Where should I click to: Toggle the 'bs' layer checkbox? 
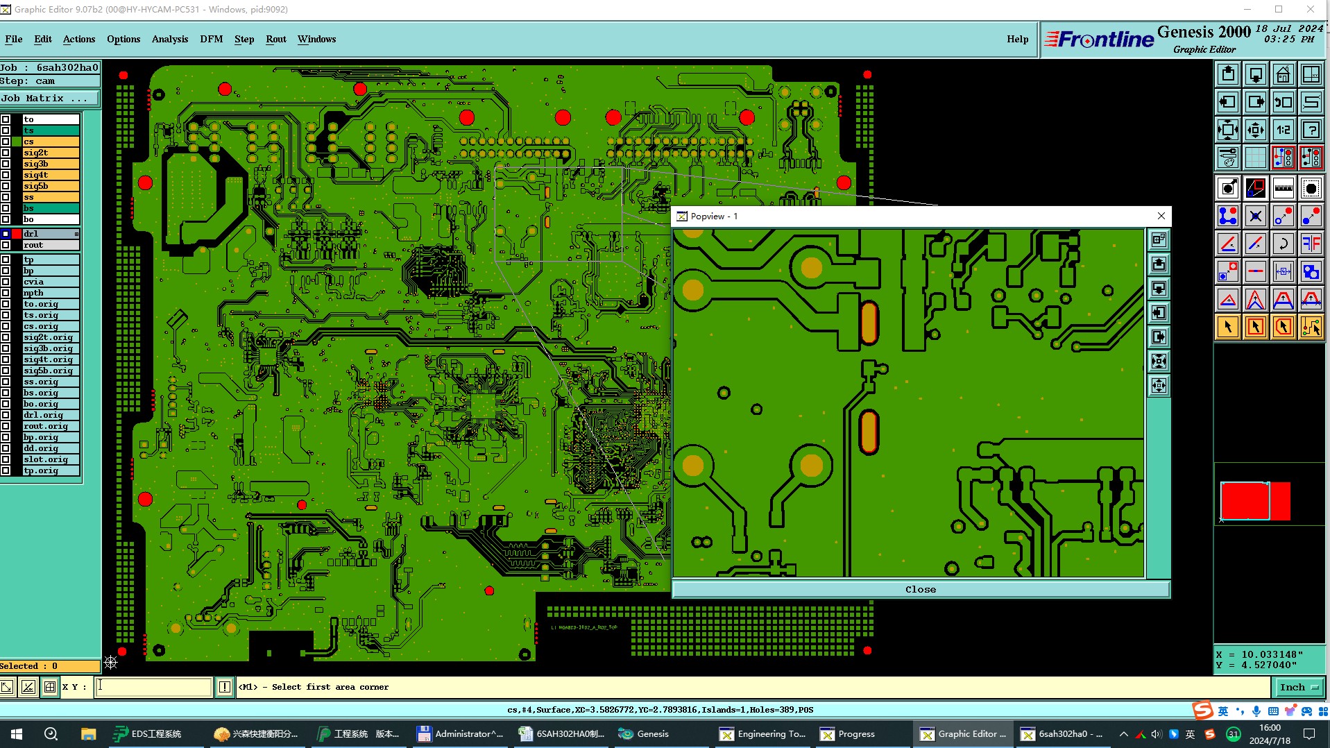pyautogui.click(x=6, y=208)
